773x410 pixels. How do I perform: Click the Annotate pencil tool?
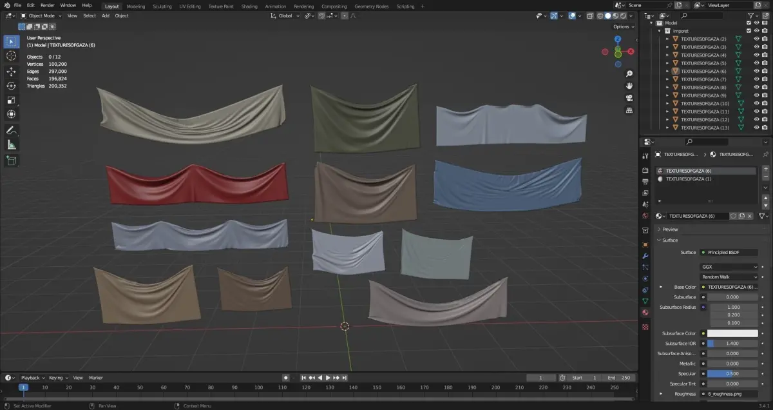(x=12, y=130)
